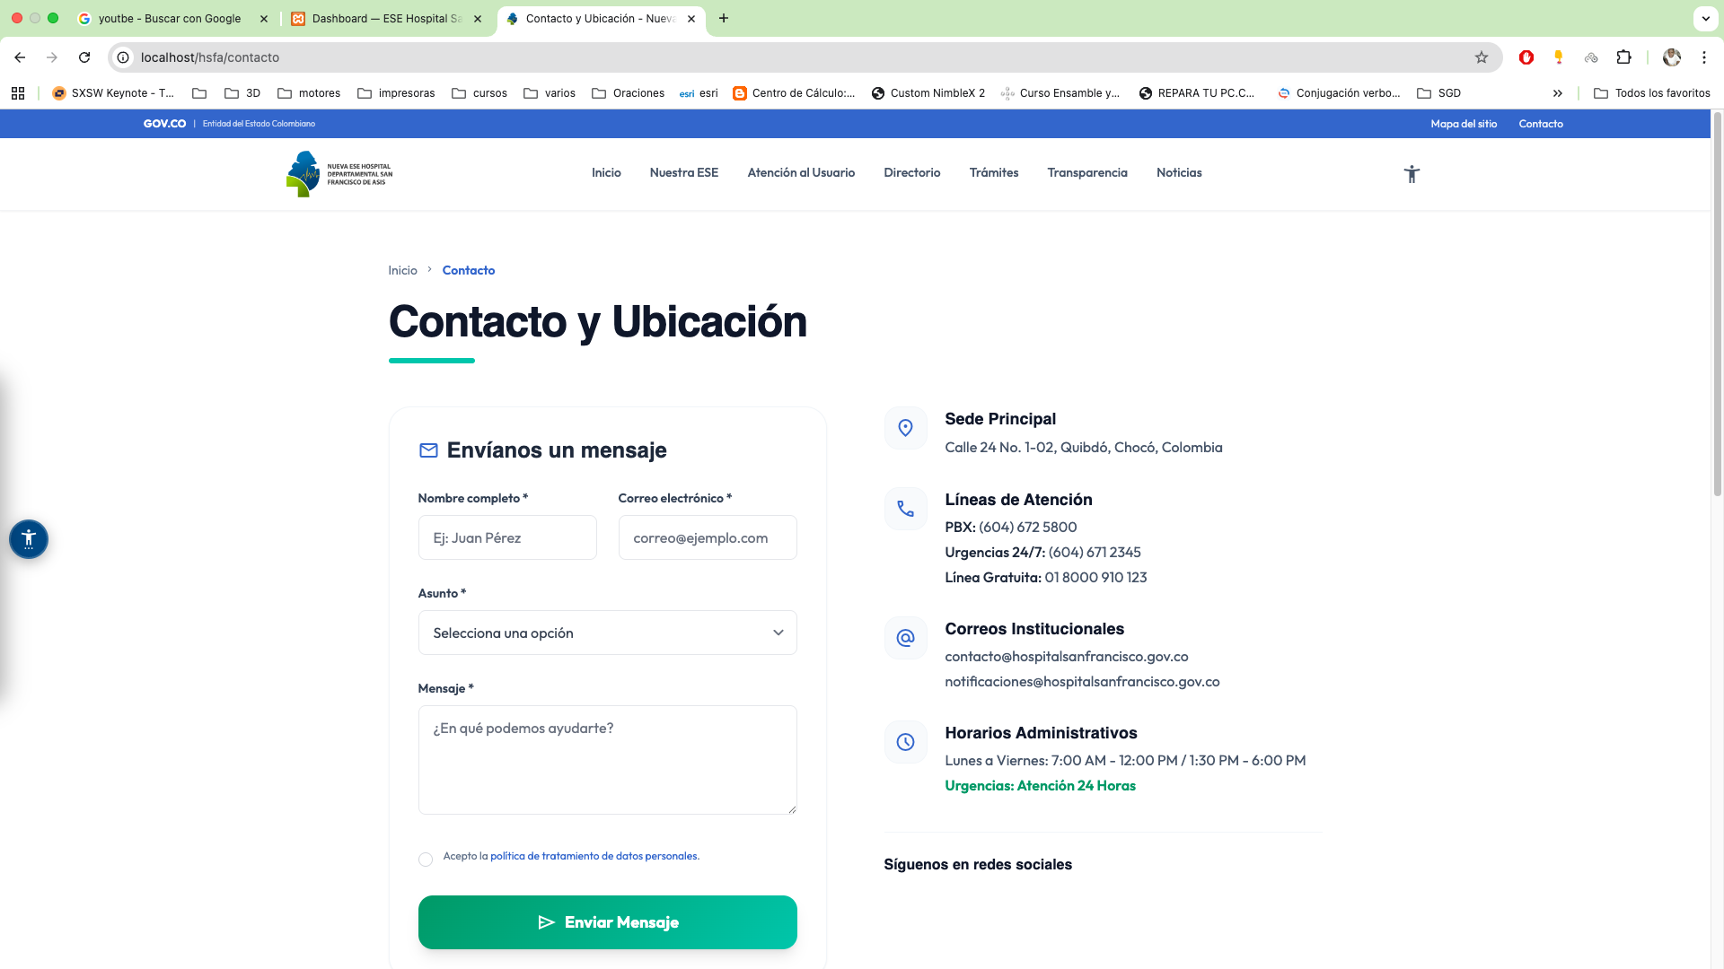
Task: Click the hospital logo in the header
Action: coord(339,174)
